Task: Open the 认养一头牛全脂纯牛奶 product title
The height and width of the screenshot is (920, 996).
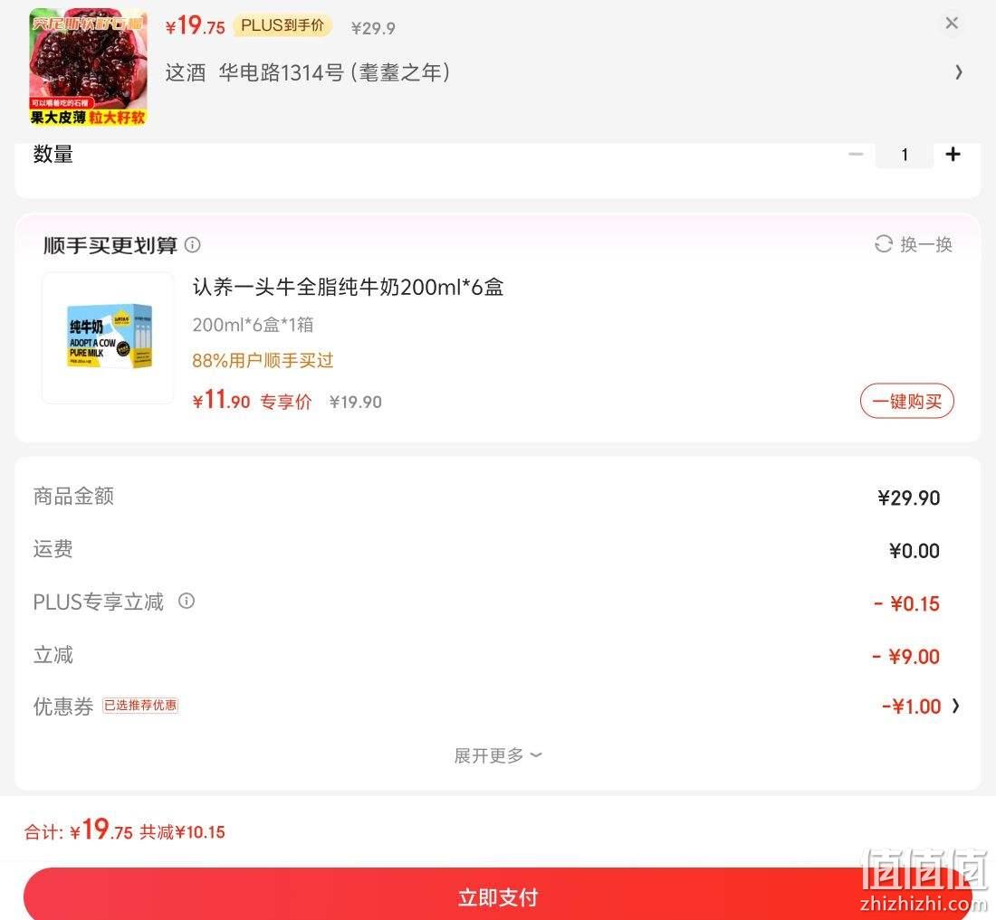Action: point(348,288)
